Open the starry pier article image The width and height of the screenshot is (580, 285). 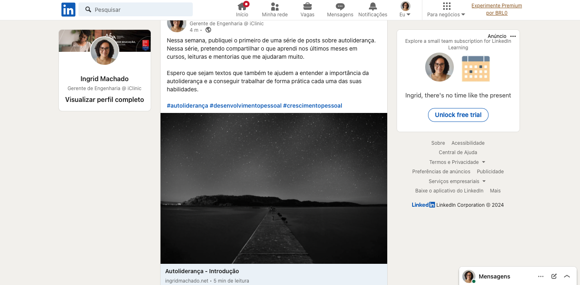click(274, 188)
